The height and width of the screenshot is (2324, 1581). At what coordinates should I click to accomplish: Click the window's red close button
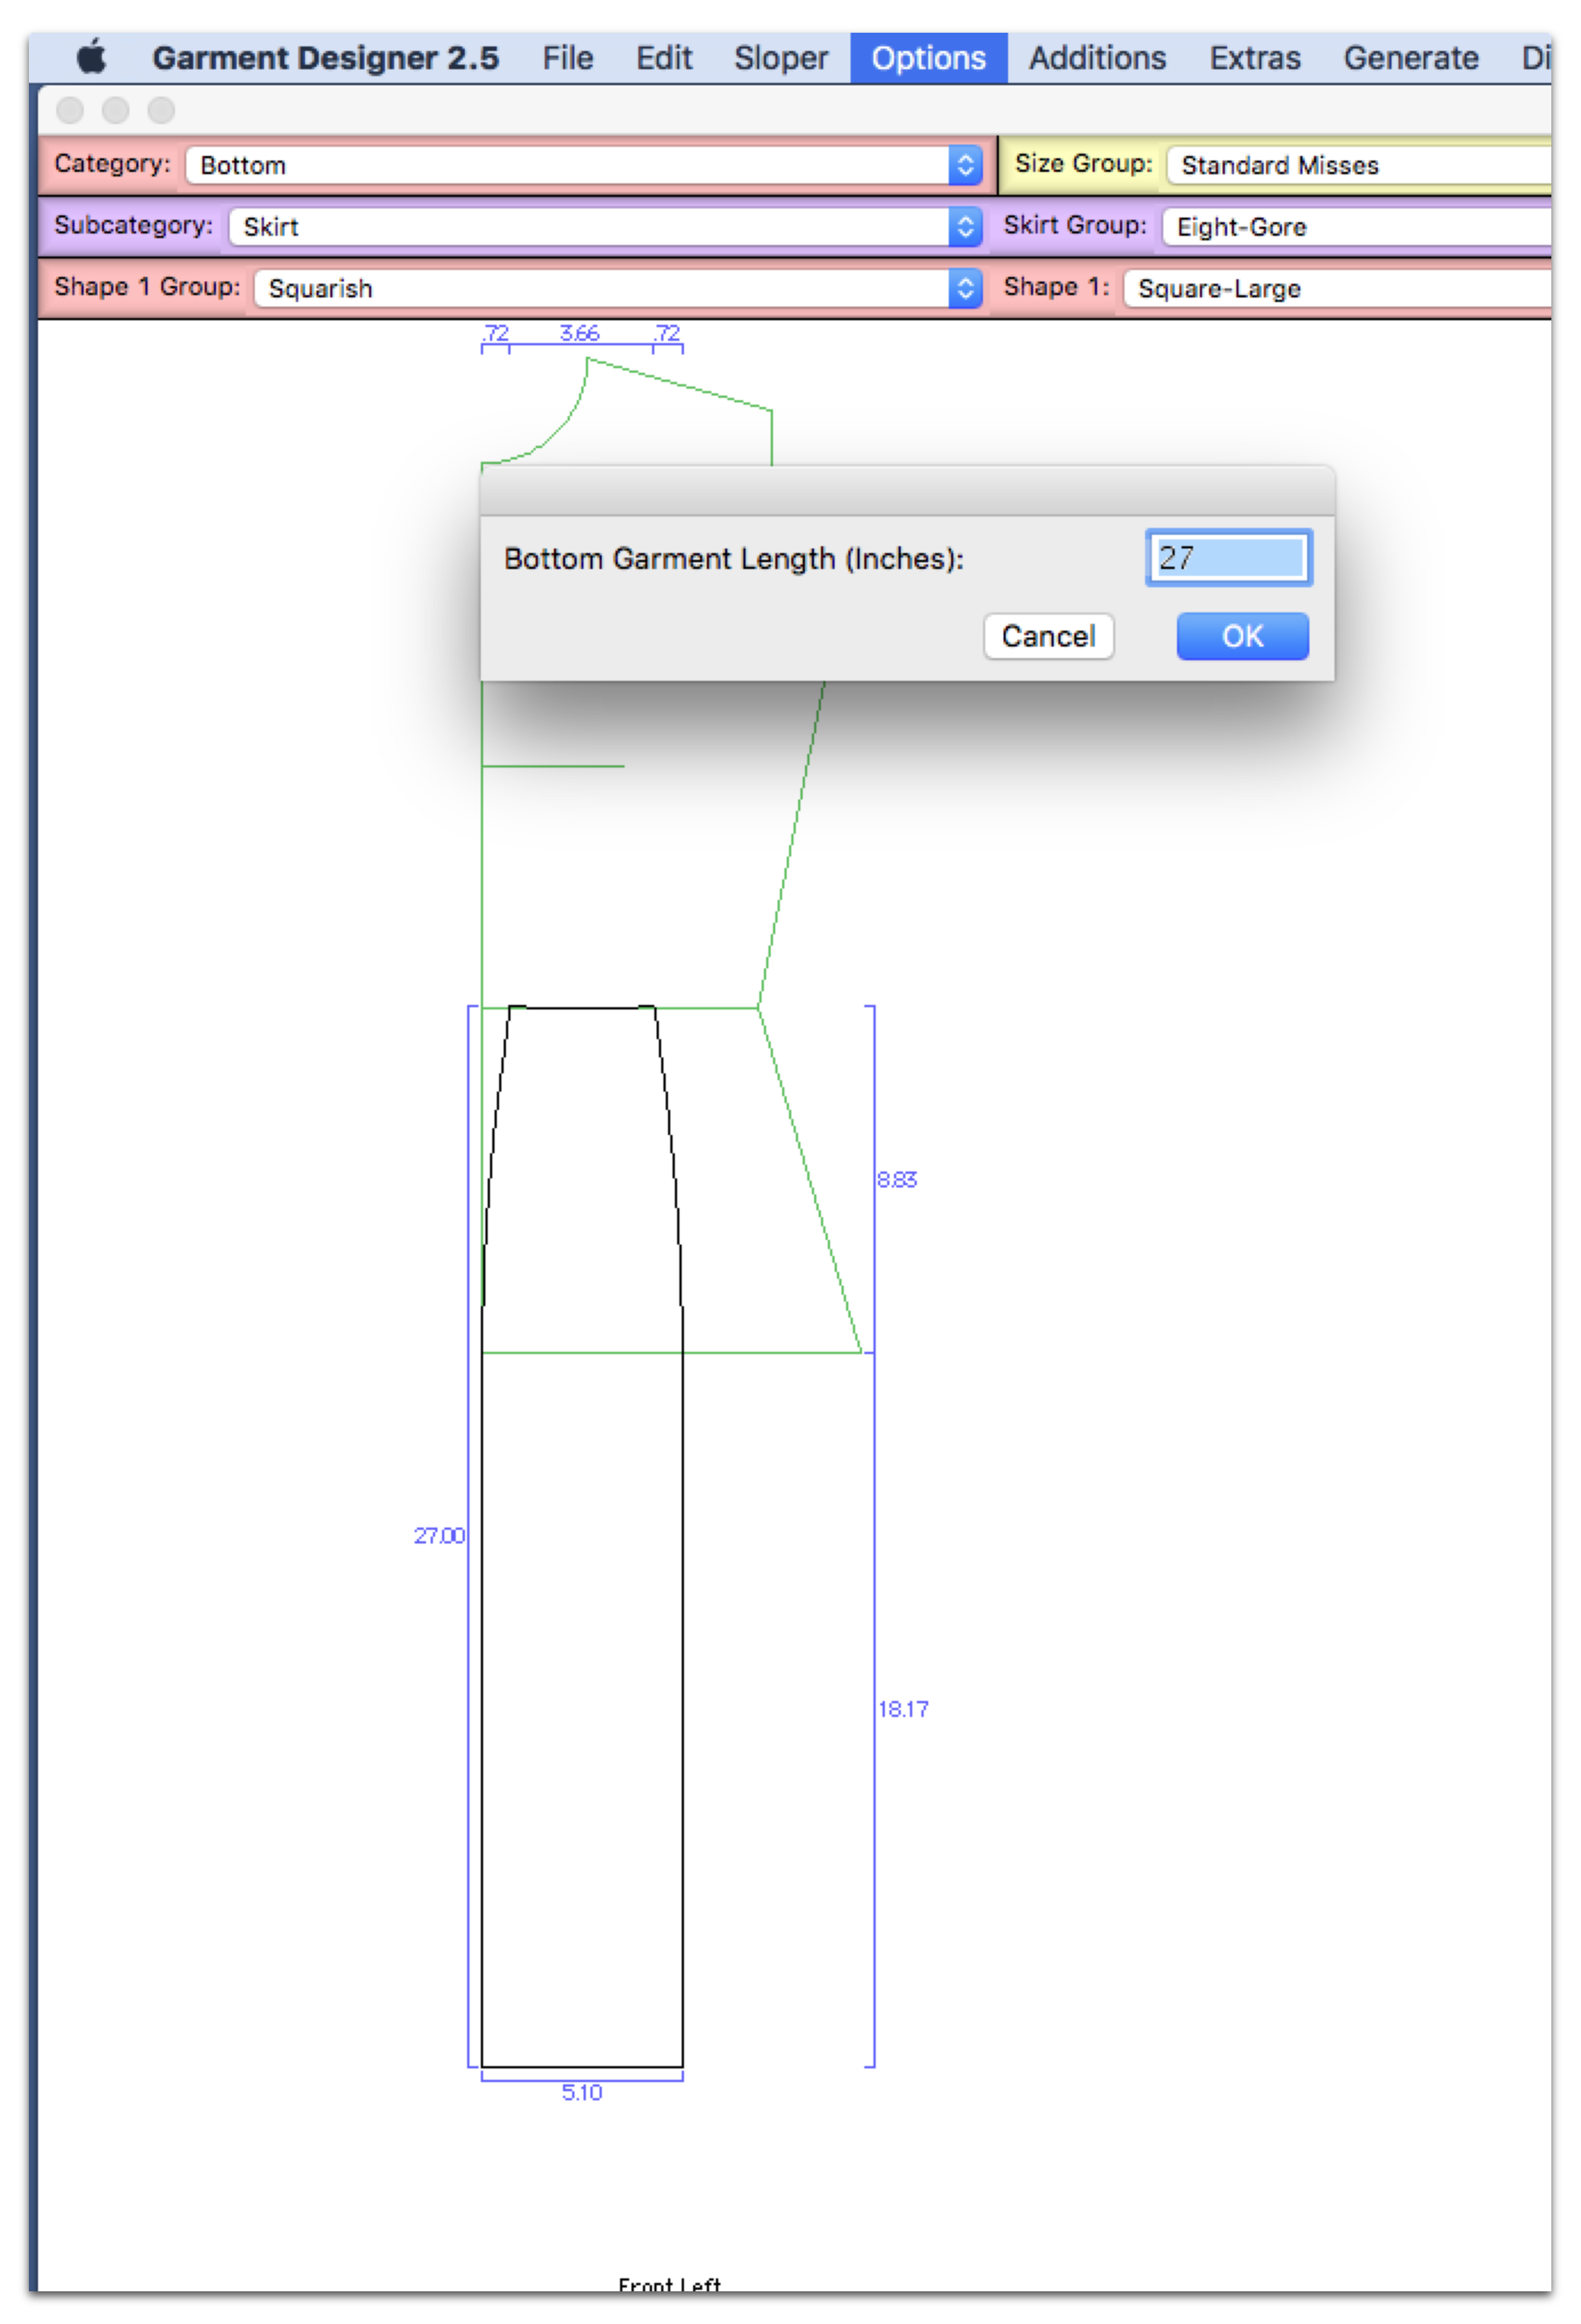point(70,110)
